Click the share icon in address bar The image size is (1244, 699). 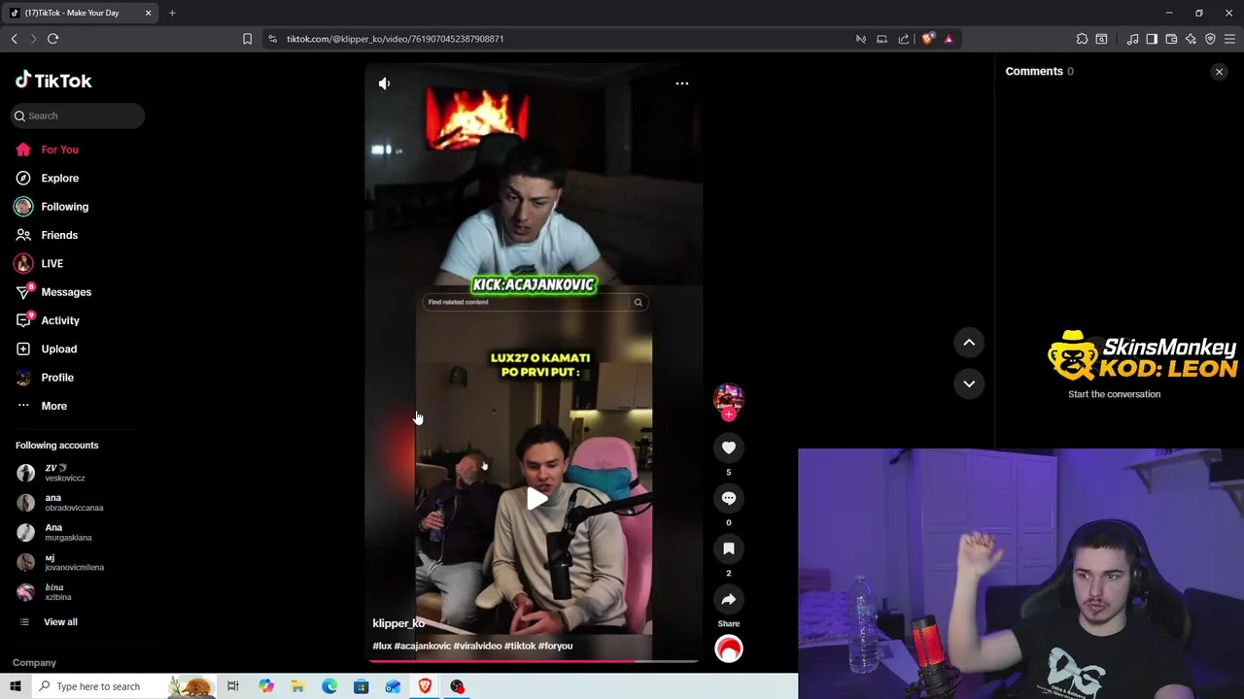pyautogui.click(x=904, y=39)
